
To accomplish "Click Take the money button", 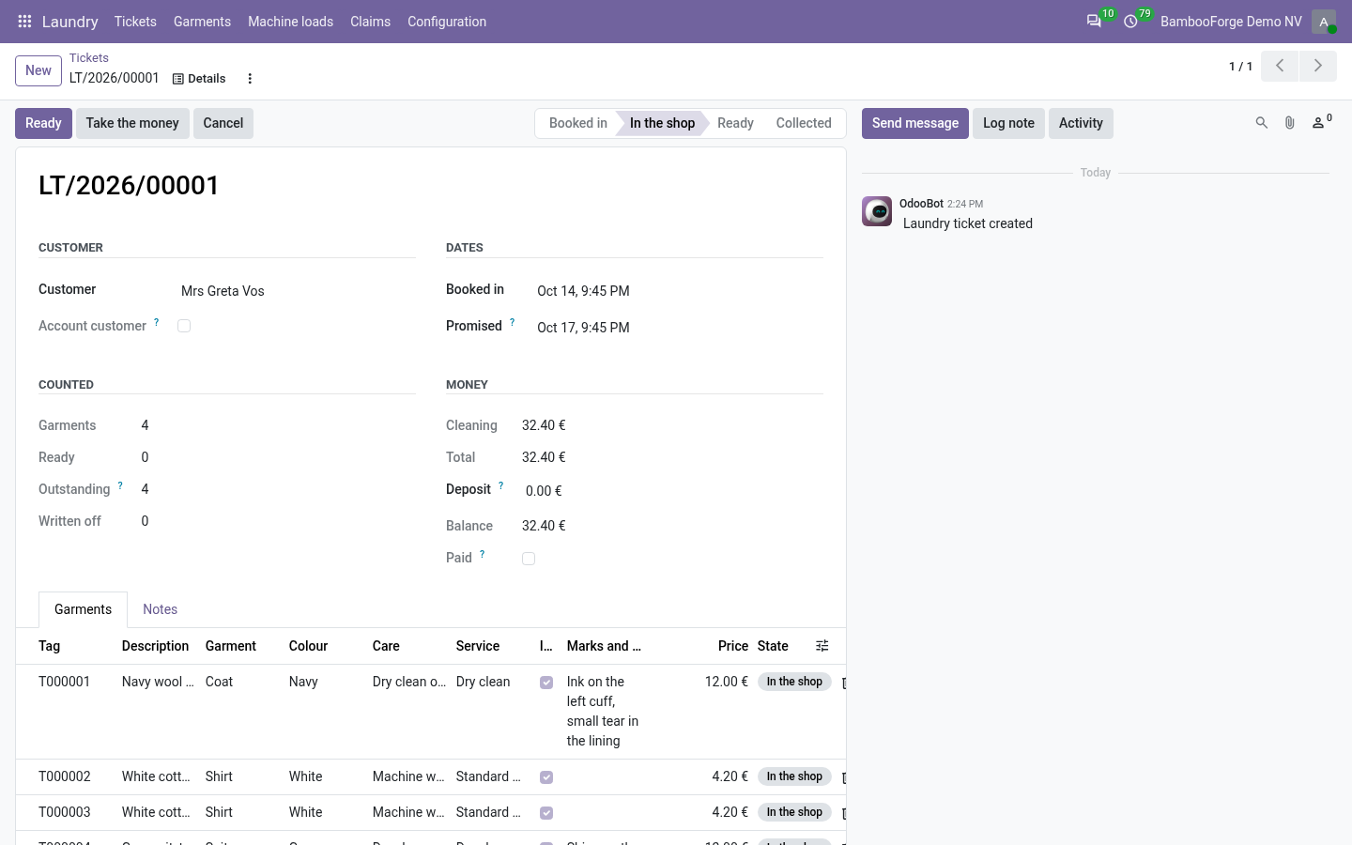I will [132, 123].
